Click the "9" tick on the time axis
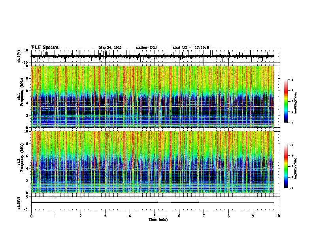Viewport: 313px width, 242px height. (x=253, y=216)
